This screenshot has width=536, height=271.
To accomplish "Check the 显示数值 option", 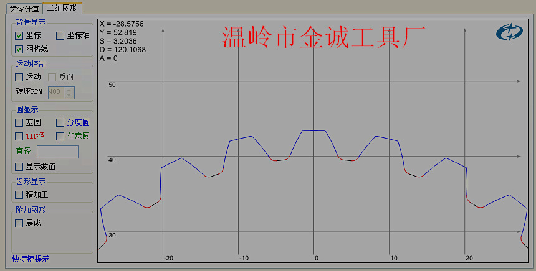I will 19,167.
